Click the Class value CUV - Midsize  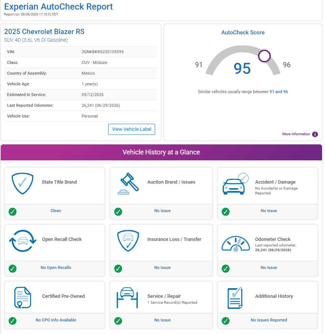94,63
